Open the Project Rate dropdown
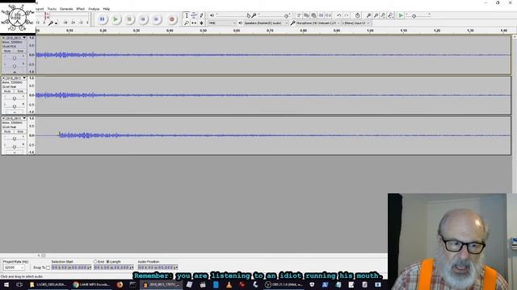 [14, 267]
